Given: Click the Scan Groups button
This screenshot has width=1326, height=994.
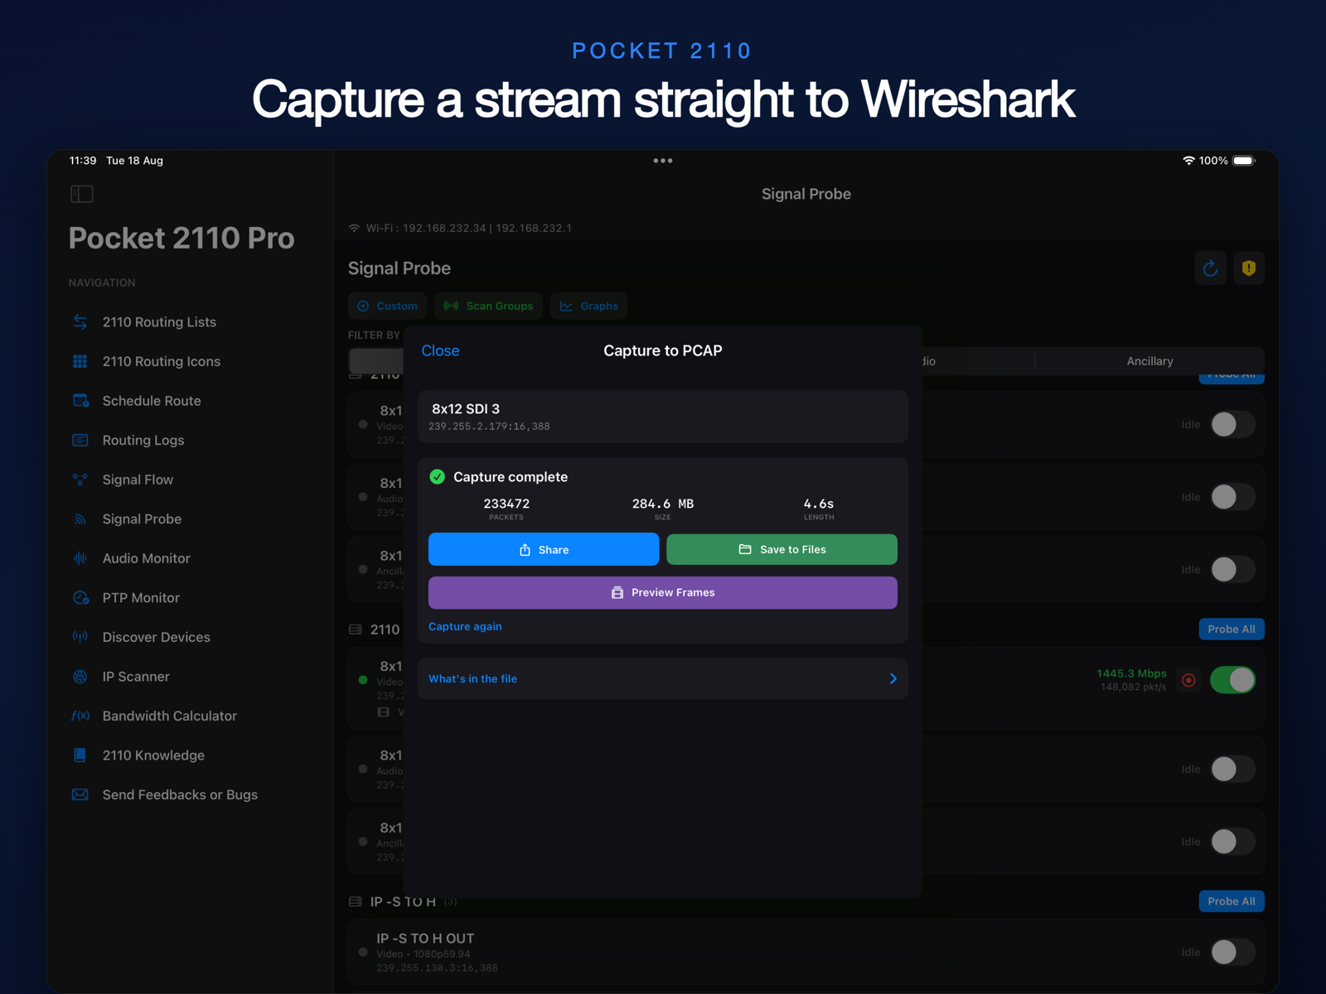Looking at the screenshot, I should click(x=489, y=306).
